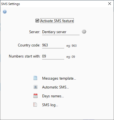114x120 pixels.
Task: Click the Automatic SMS gear icon
Action: click(x=36, y=87)
